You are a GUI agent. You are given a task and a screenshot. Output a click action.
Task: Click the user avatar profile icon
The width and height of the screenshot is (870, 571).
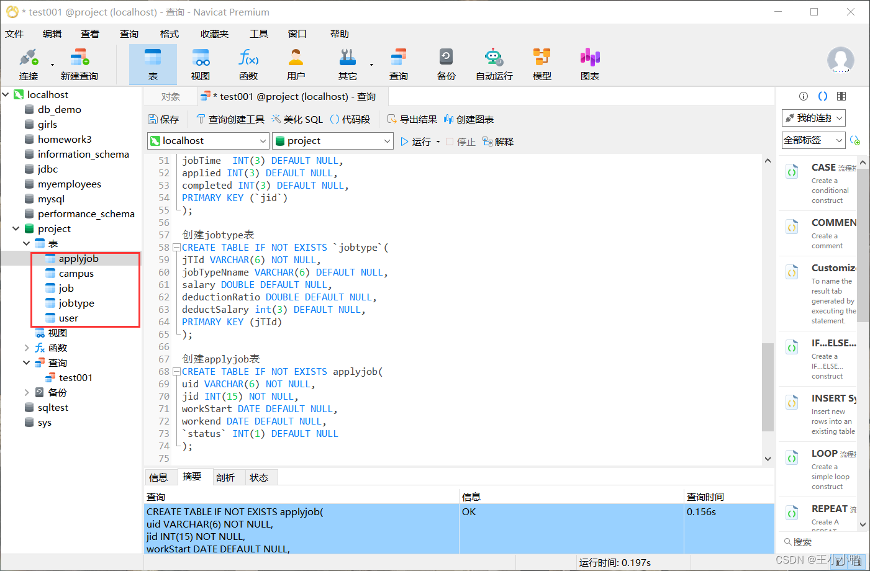coord(840,60)
